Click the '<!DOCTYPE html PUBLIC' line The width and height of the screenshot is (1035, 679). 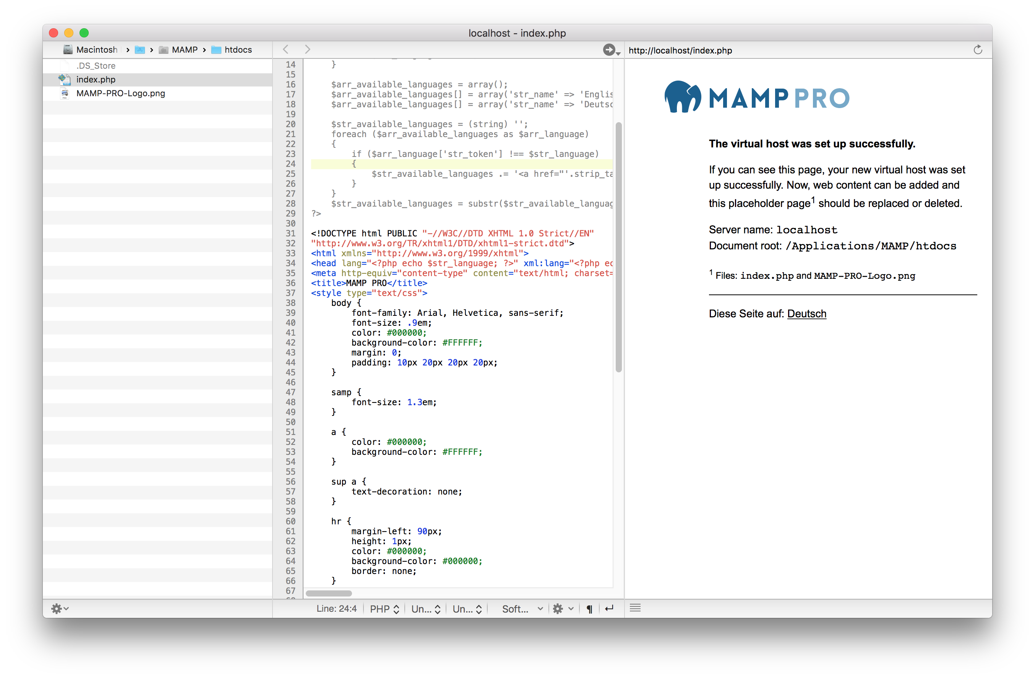[452, 234]
